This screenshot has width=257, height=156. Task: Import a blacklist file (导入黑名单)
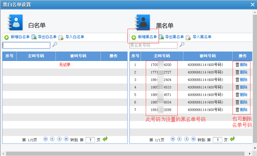pyautogui.click(x=199, y=37)
